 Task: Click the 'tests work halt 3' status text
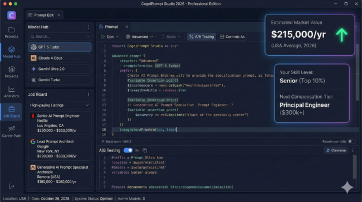pos(119,141)
